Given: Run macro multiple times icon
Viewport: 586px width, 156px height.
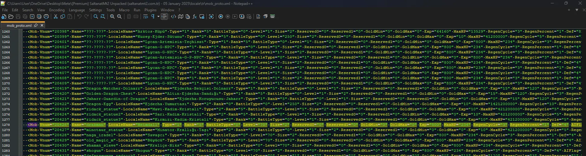Looking at the screenshot, I should 242,16.
